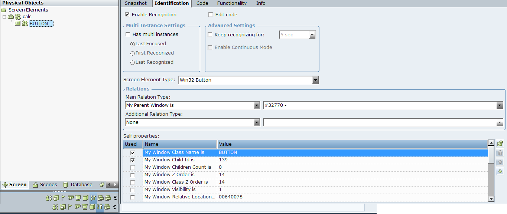This screenshot has height=214, width=507.
Task: Click the grey move up arrow icon
Action: tap(500, 162)
